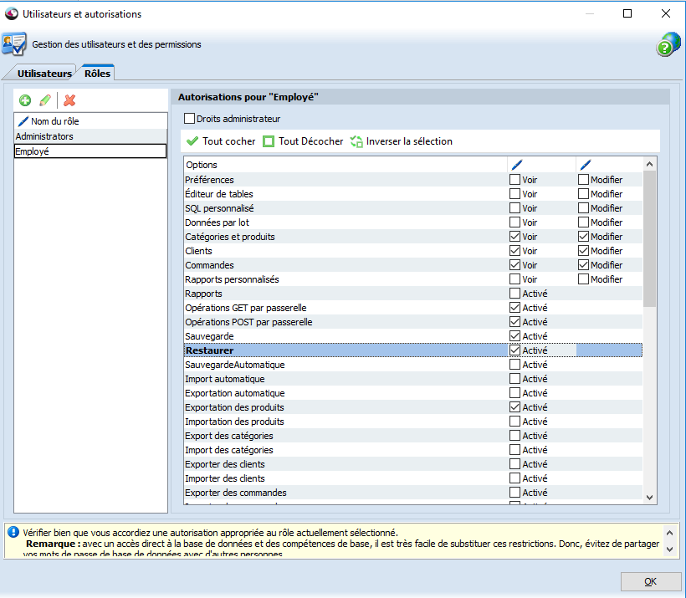Image resolution: width=686 pixels, height=598 pixels.
Task: Click the Tout Décocher square icon
Action: coord(269,141)
